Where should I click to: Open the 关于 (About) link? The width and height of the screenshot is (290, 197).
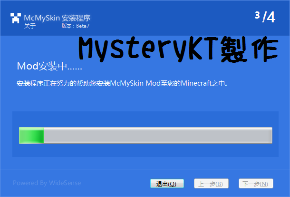pyautogui.click(x=30, y=26)
